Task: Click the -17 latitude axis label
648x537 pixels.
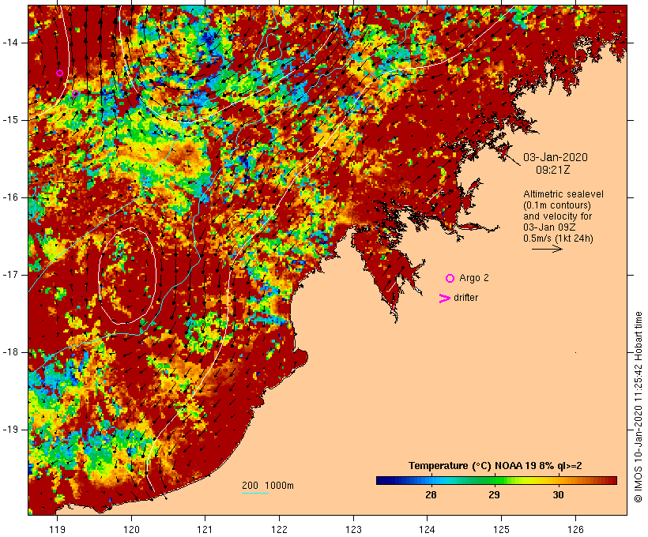Action: point(9,275)
